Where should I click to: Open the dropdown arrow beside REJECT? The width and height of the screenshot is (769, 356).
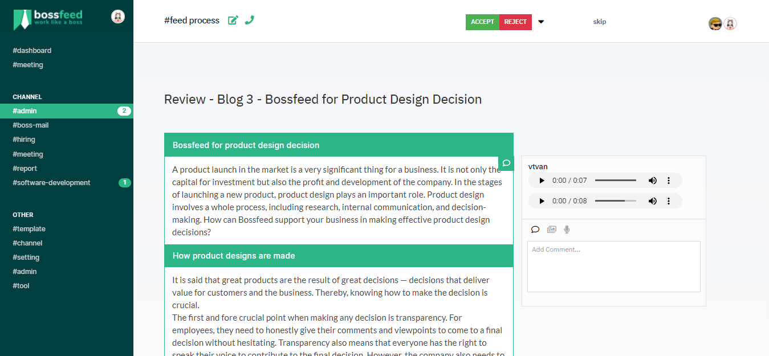point(540,22)
